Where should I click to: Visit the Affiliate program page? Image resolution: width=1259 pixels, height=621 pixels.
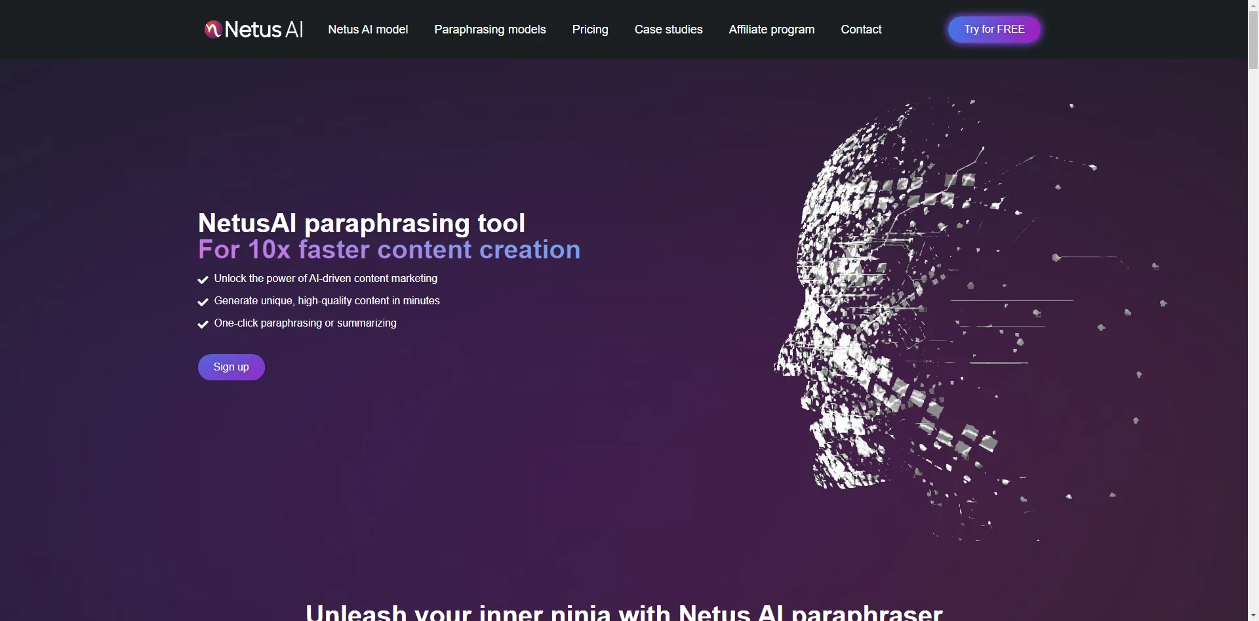coord(771,30)
